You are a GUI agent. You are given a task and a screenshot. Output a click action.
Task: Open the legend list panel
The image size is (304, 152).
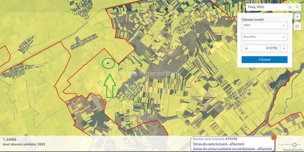tap(297, 26)
